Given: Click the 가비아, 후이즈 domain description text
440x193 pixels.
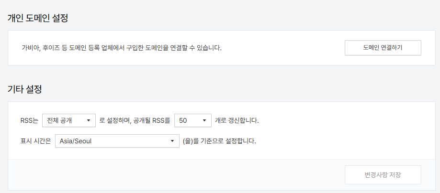Looking at the screenshot, I should coord(122,48).
